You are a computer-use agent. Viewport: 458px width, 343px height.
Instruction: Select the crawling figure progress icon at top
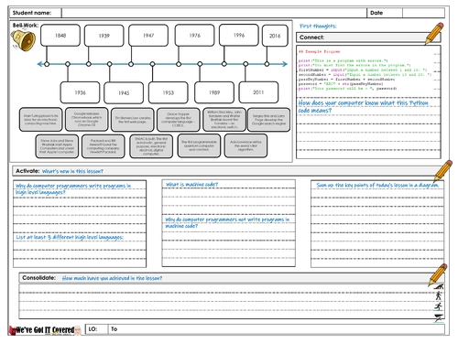[x=439, y=286]
